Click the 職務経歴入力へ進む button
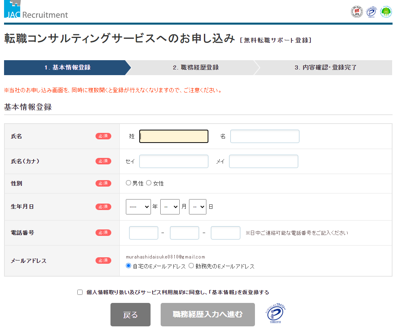The height and width of the screenshot is (332, 414). point(208,314)
